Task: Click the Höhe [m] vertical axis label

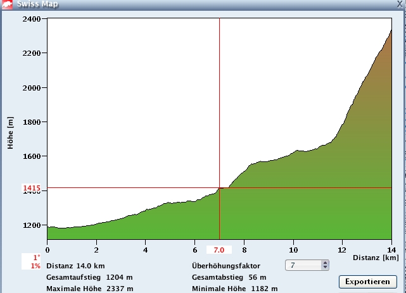Action: 10,132
